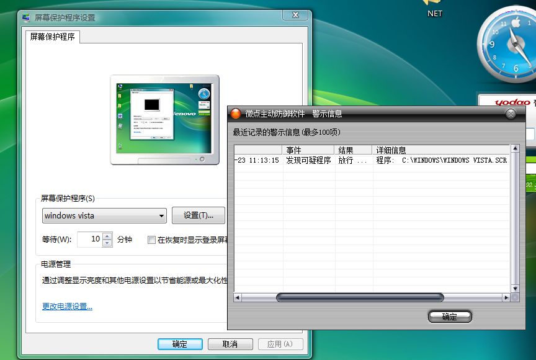Screen dimensions: 536x360
Task: Increase wait minutes with up arrow
Action: tap(107, 236)
